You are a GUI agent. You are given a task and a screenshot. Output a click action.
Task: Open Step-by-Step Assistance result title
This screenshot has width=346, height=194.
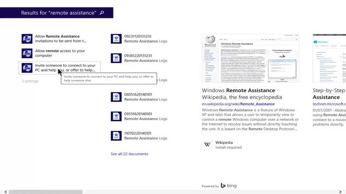[x=329, y=94]
